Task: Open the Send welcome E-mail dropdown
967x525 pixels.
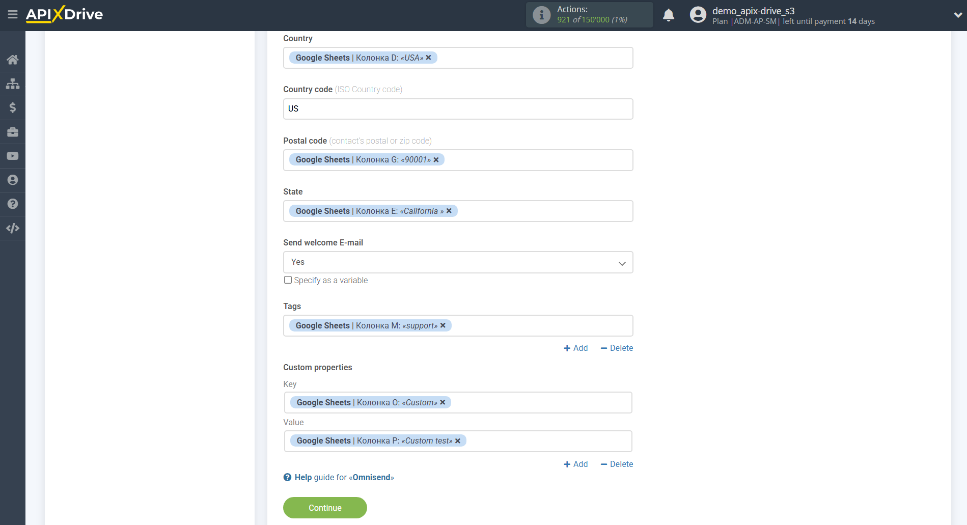Action: click(x=457, y=262)
